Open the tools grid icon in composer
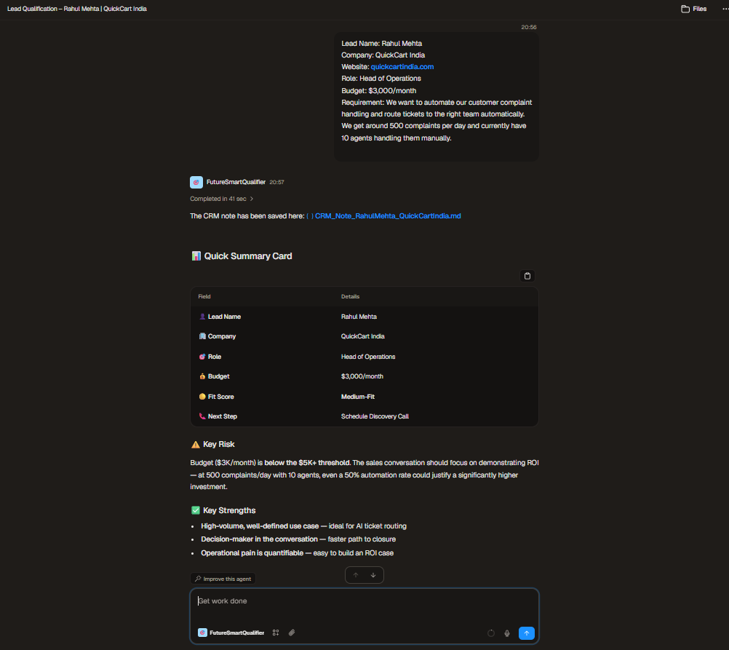This screenshot has width=729, height=650. click(276, 633)
